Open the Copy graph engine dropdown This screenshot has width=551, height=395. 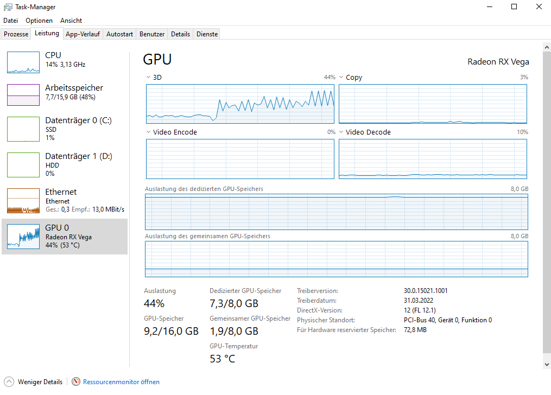coord(341,78)
